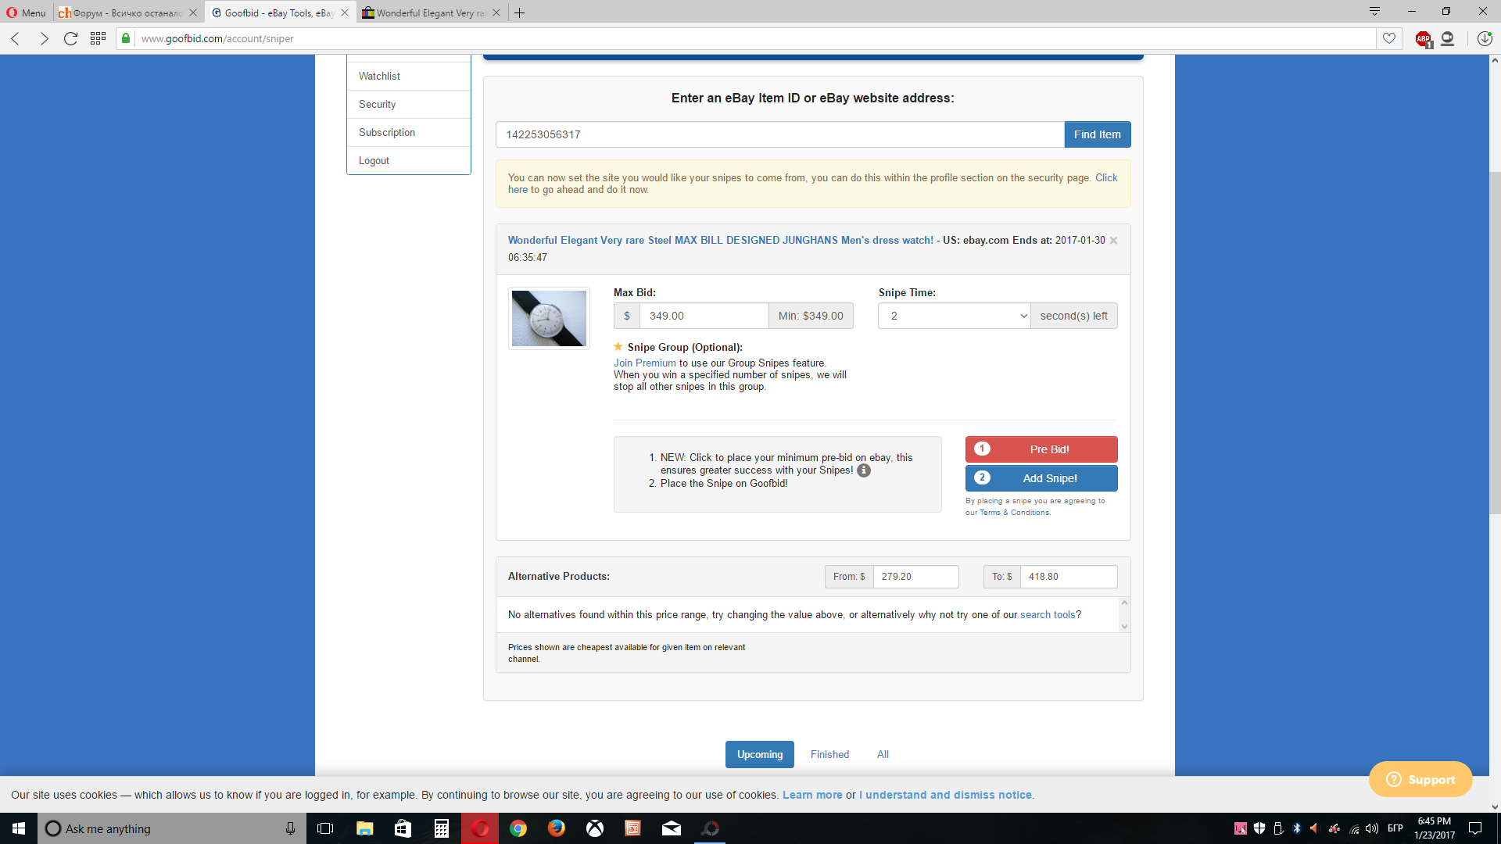The image size is (1501, 844).
Task: Open the Opera downloads icon
Action: coord(1485,38)
